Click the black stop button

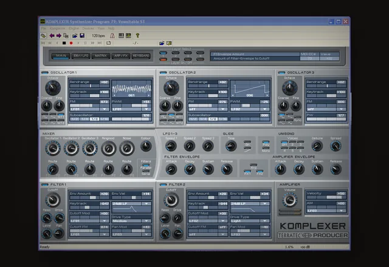click(64, 43)
